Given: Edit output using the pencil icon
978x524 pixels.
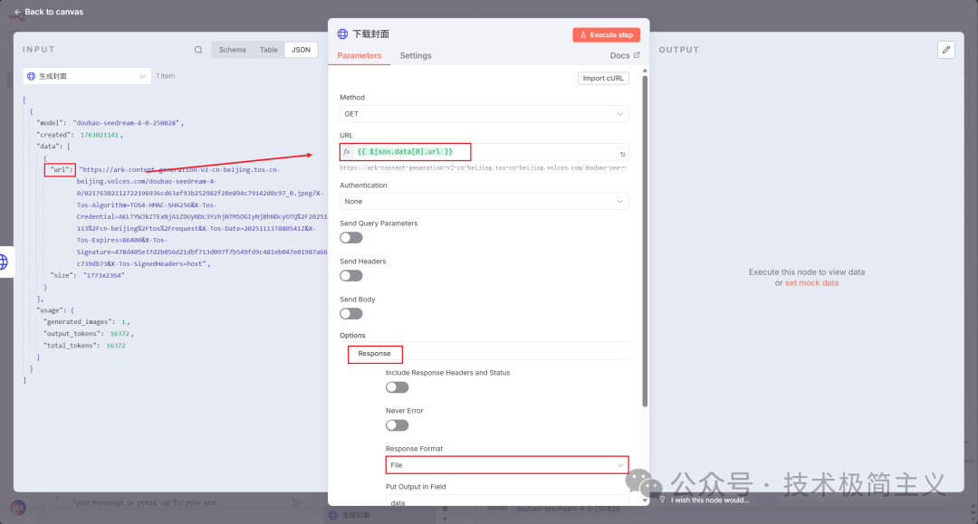Looking at the screenshot, I should 946,50.
